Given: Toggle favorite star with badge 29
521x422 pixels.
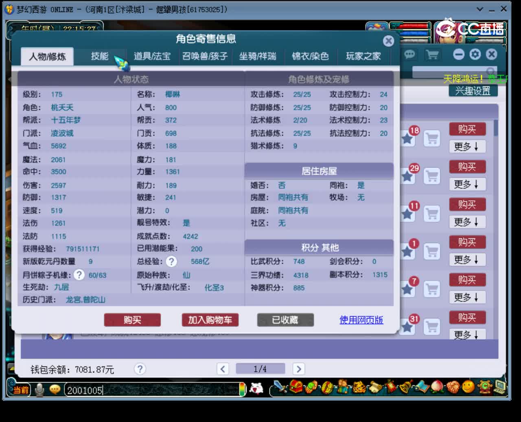Looking at the screenshot, I should [x=407, y=176].
